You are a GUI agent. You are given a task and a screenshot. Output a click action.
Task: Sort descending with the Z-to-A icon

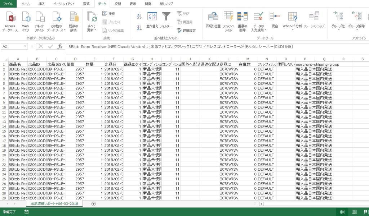(x=139, y=28)
